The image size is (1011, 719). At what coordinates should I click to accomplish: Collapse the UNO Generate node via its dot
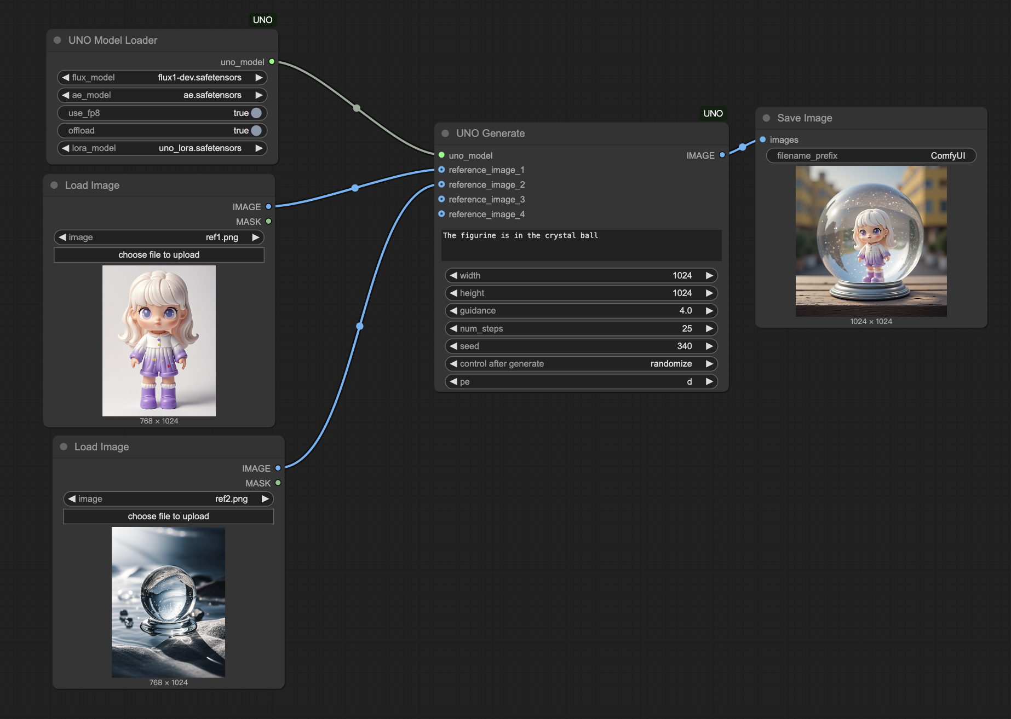(445, 133)
